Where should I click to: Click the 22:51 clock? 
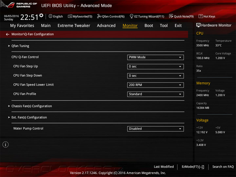[x=29, y=17]
